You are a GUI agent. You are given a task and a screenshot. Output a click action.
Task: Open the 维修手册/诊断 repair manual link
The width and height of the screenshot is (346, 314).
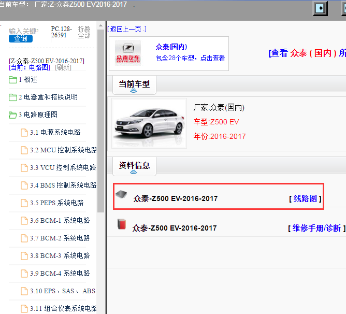[316, 228]
